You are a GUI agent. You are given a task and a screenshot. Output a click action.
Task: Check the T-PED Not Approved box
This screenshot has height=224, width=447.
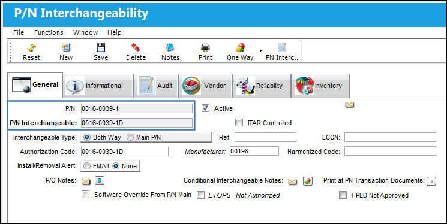point(343,195)
